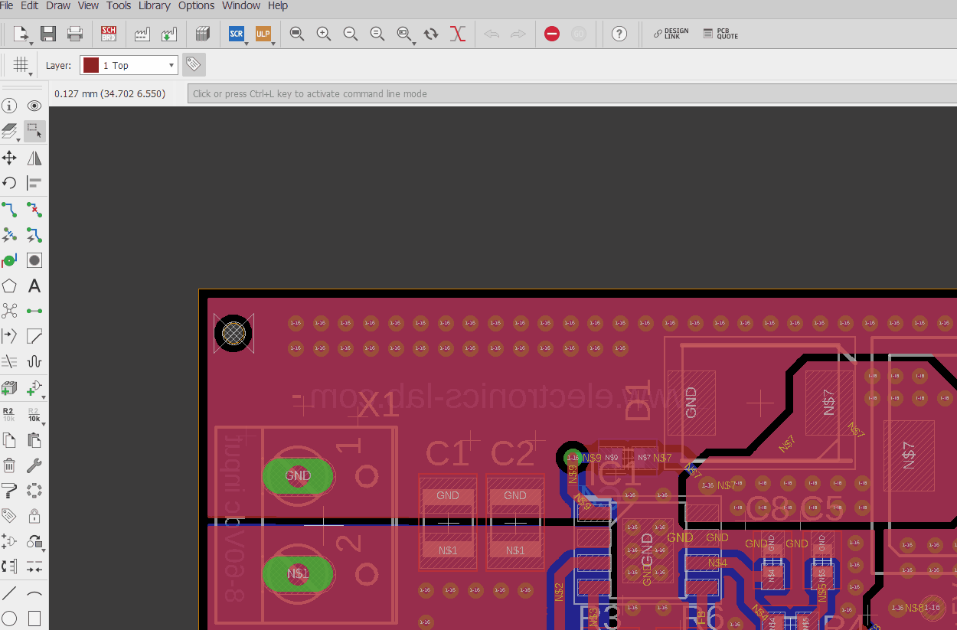
Task: Open the Edit menu
Action: point(30,5)
